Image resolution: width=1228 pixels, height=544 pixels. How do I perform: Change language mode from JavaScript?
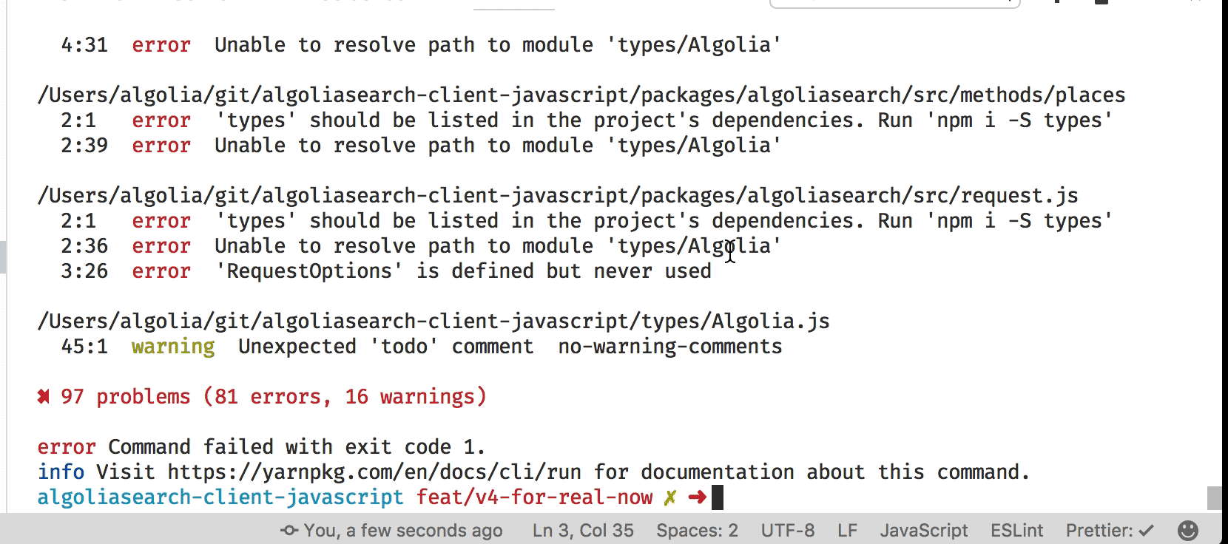[x=923, y=531]
